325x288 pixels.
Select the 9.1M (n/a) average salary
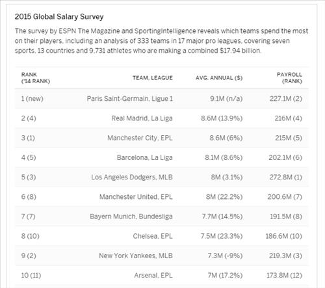226,99
